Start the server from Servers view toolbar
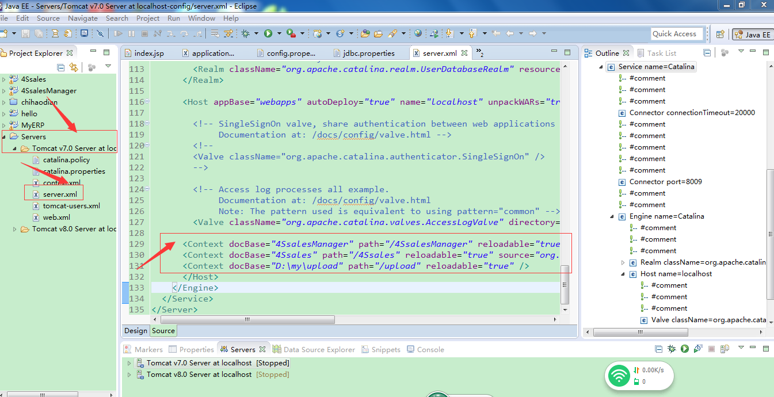Viewport: 774px width, 397px height. tap(685, 349)
